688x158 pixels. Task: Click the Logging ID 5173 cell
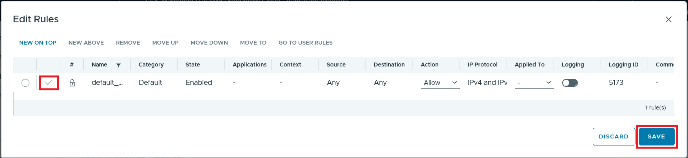(616, 83)
